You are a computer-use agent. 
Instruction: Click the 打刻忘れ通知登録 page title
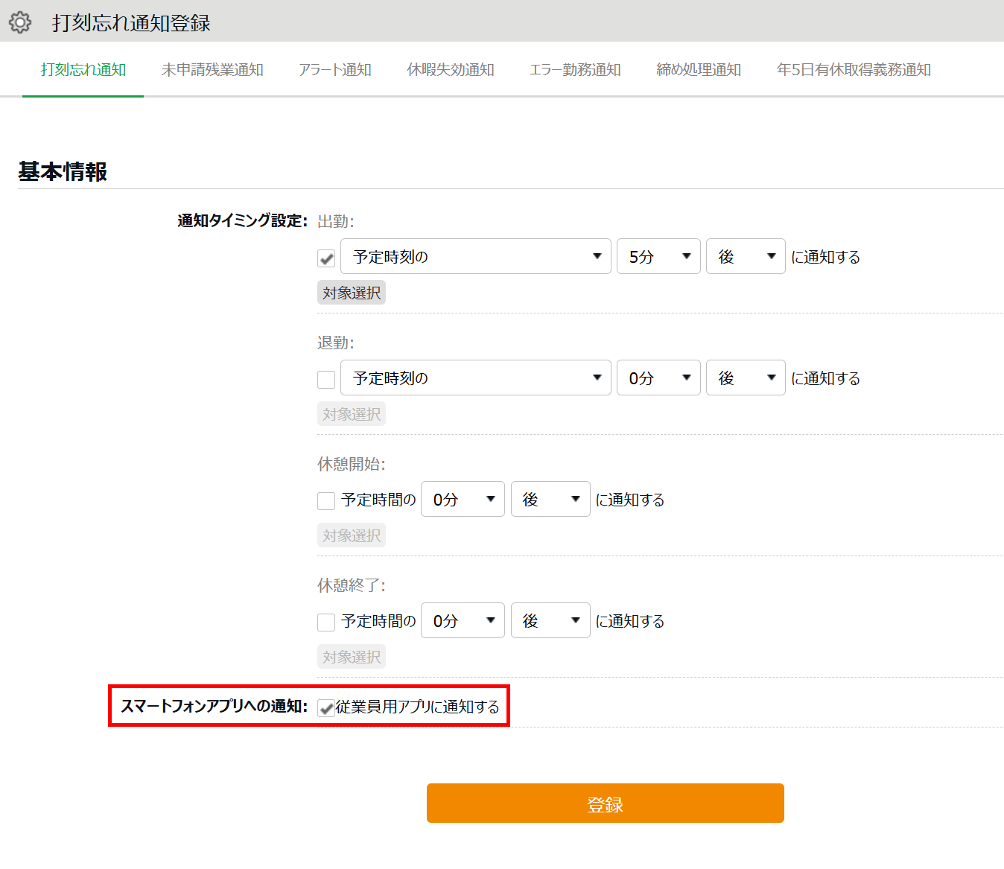(x=131, y=22)
